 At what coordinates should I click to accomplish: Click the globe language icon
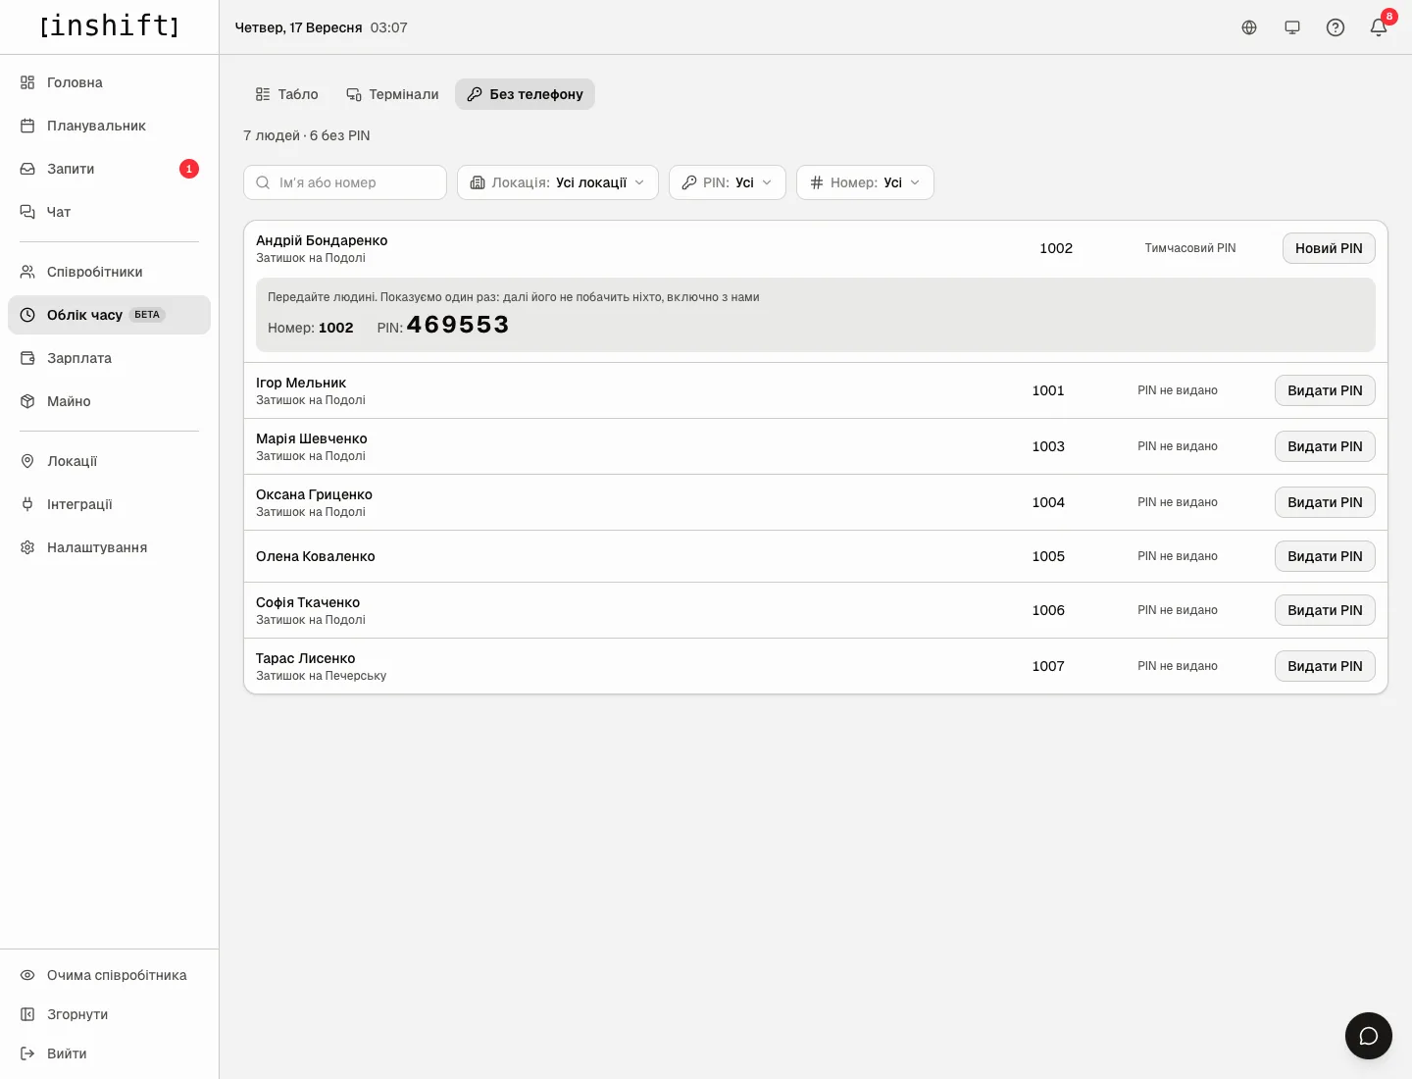point(1249,27)
